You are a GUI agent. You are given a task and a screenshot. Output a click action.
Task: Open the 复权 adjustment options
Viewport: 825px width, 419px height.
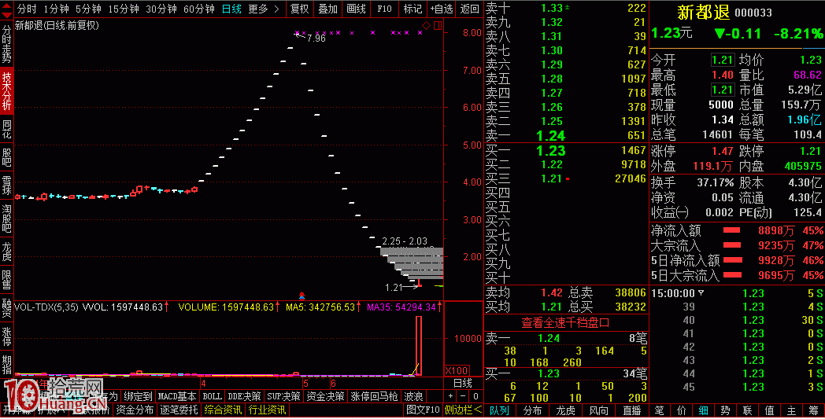point(299,9)
